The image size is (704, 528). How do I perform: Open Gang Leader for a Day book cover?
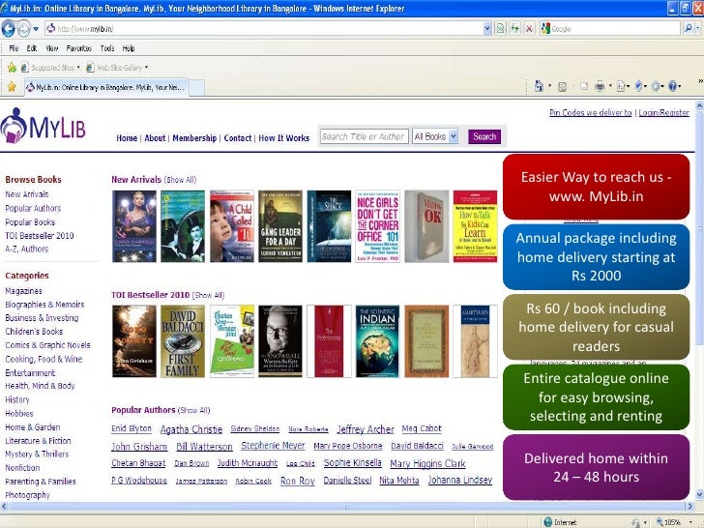pyautogui.click(x=280, y=226)
